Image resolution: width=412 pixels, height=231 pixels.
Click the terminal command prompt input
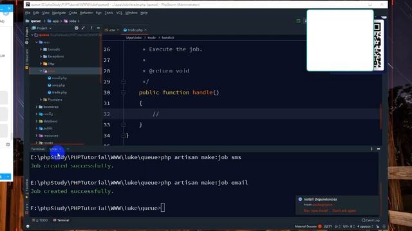tap(163, 208)
